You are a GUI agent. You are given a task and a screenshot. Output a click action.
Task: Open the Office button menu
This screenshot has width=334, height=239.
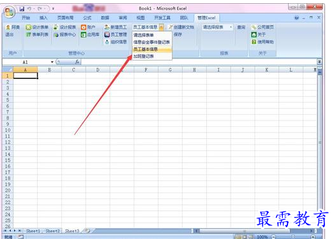10,12
